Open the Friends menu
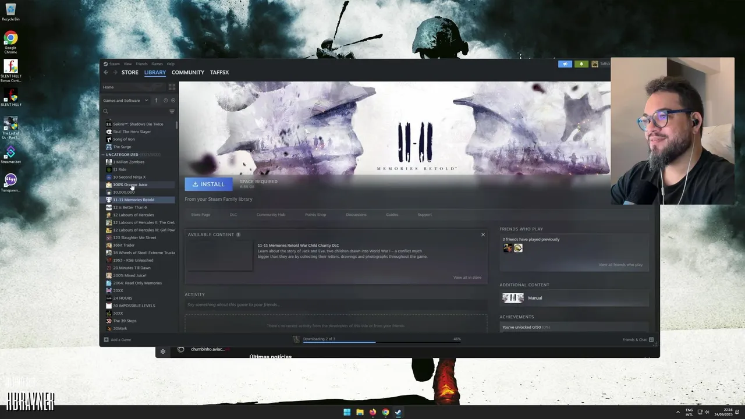The image size is (745, 419). 141,64
